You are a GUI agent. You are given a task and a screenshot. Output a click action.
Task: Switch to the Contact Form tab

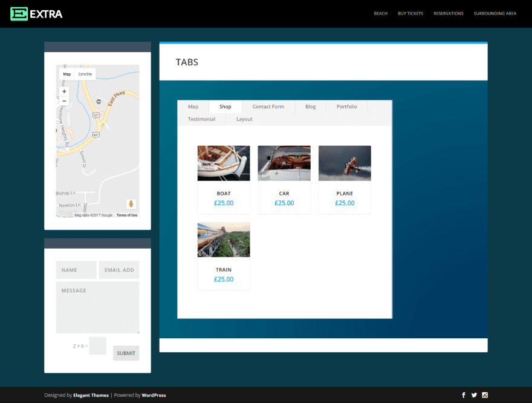coord(268,106)
